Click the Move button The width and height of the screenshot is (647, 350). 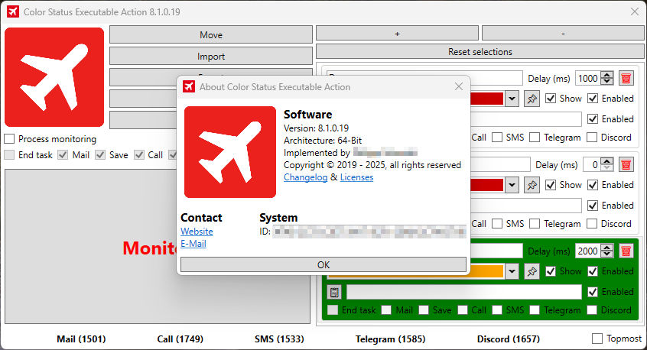coord(211,34)
